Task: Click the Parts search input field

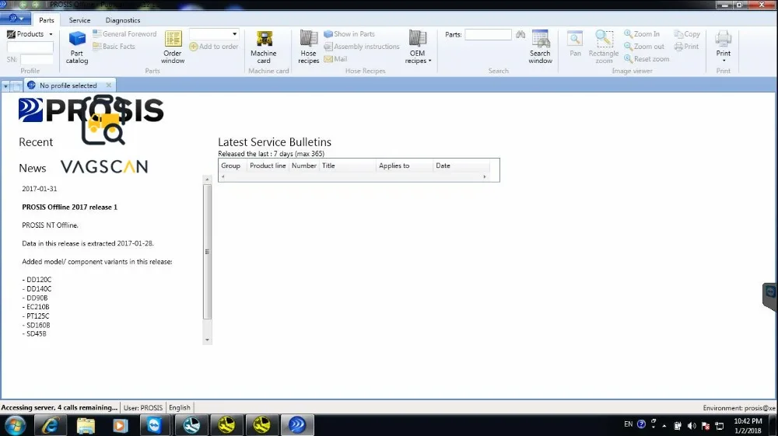Action: 488,34
